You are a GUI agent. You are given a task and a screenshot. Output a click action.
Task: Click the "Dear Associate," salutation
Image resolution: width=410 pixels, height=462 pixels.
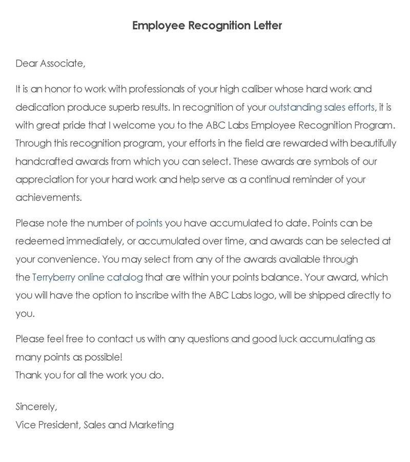point(50,64)
